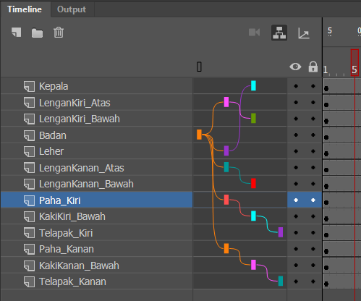Select the Telapak_Kanan layer
Image resolution: width=361 pixels, height=301 pixels.
pos(96,281)
